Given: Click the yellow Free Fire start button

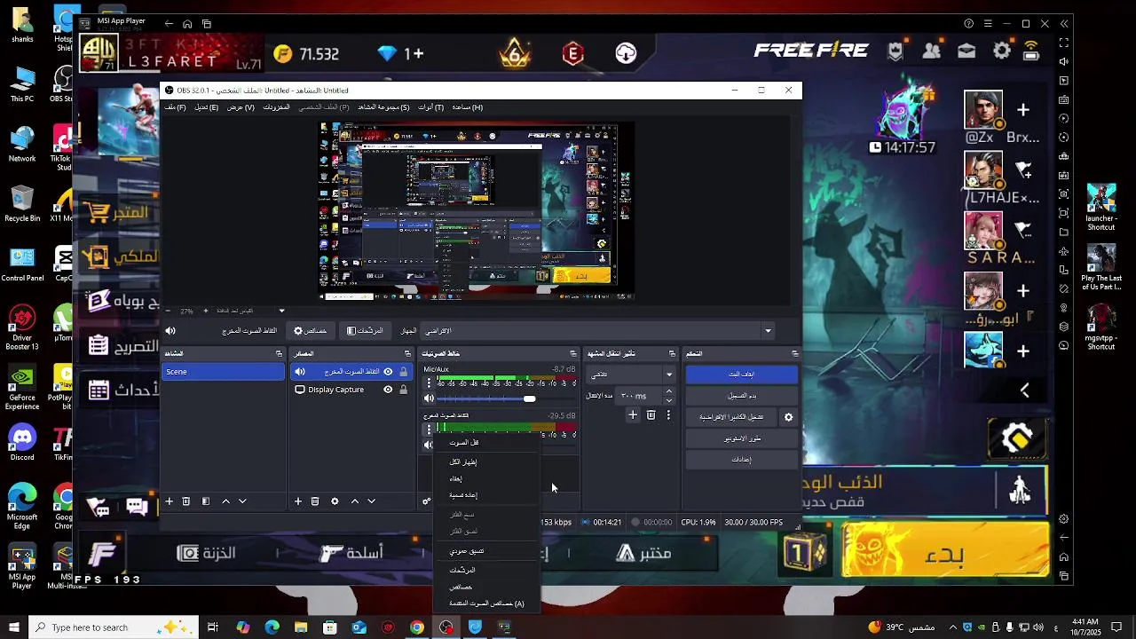Looking at the screenshot, I should (x=945, y=551).
